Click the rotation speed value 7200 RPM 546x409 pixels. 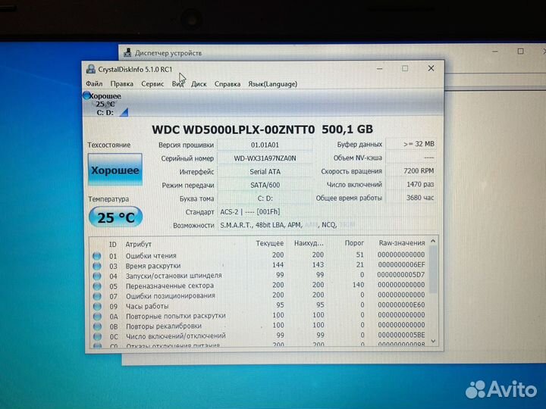tap(411, 170)
